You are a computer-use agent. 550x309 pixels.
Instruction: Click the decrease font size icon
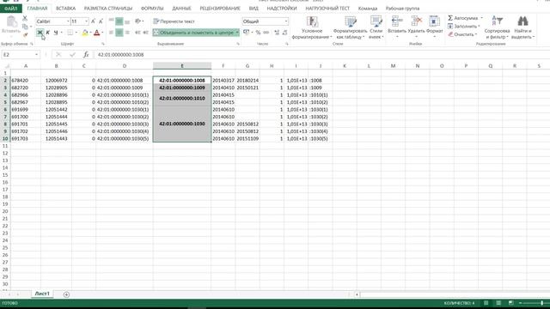(101, 21)
